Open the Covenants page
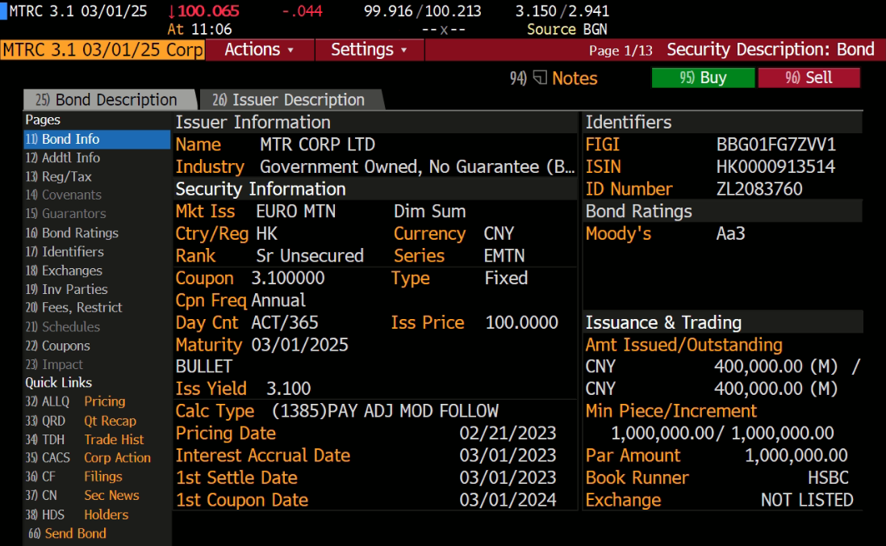Screen dimensions: 886x546 [63, 195]
